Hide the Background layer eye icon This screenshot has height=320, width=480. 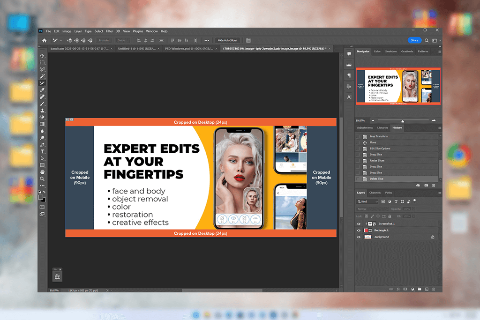tap(359, 237)
